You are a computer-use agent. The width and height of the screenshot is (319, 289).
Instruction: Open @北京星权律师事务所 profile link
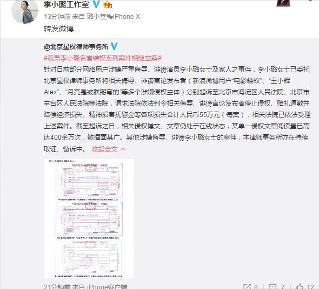click(x=76, y=47)
